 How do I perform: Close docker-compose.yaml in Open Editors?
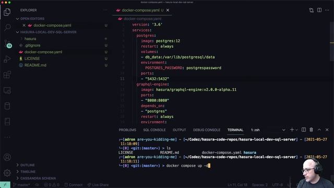pyautogui.click(x=24, y=25)
